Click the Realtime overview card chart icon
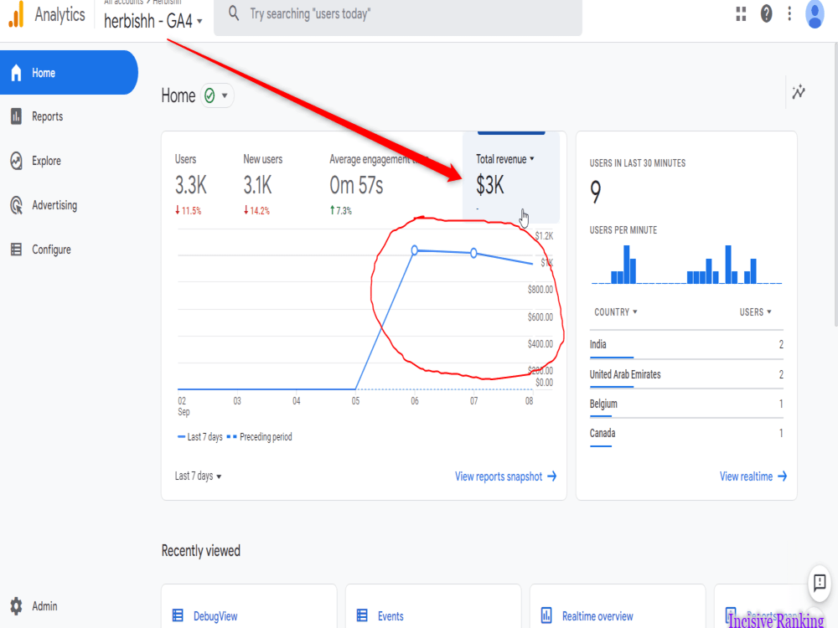The width and height of the screenshot is (838, 628). click(x=546, y=615)
